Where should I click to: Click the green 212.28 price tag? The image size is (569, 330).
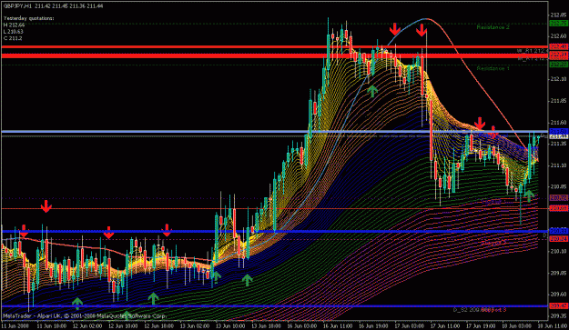[559, 65]
